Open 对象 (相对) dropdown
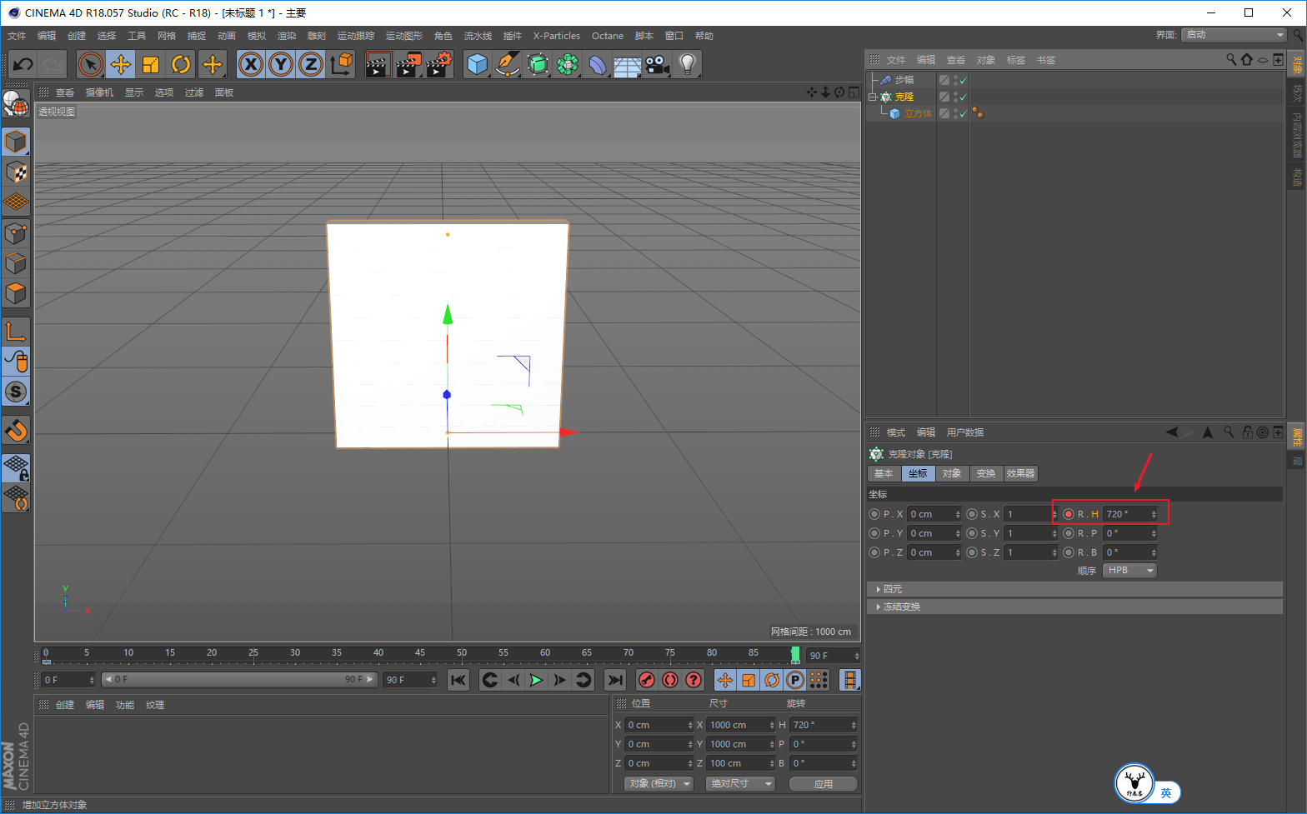This screenshot has height=814, width=1307. pos(659,784)
